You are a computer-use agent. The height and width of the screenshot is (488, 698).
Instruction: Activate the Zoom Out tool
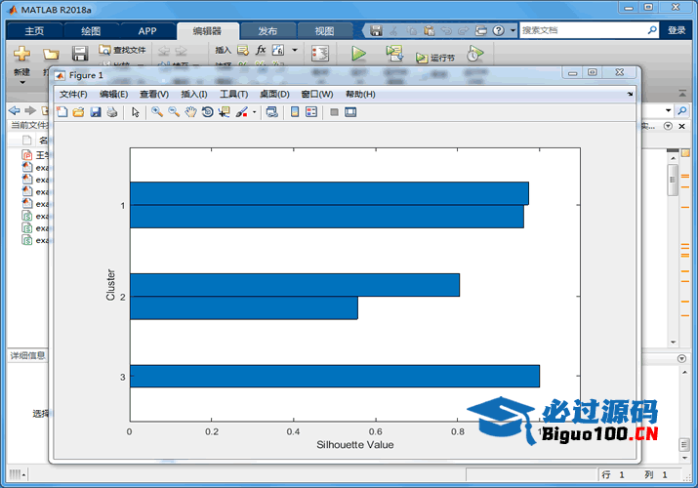174,112
